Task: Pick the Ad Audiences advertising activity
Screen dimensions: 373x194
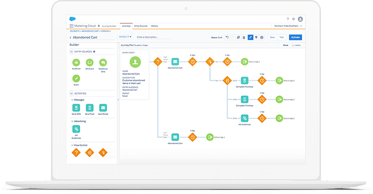Action: 76,129
